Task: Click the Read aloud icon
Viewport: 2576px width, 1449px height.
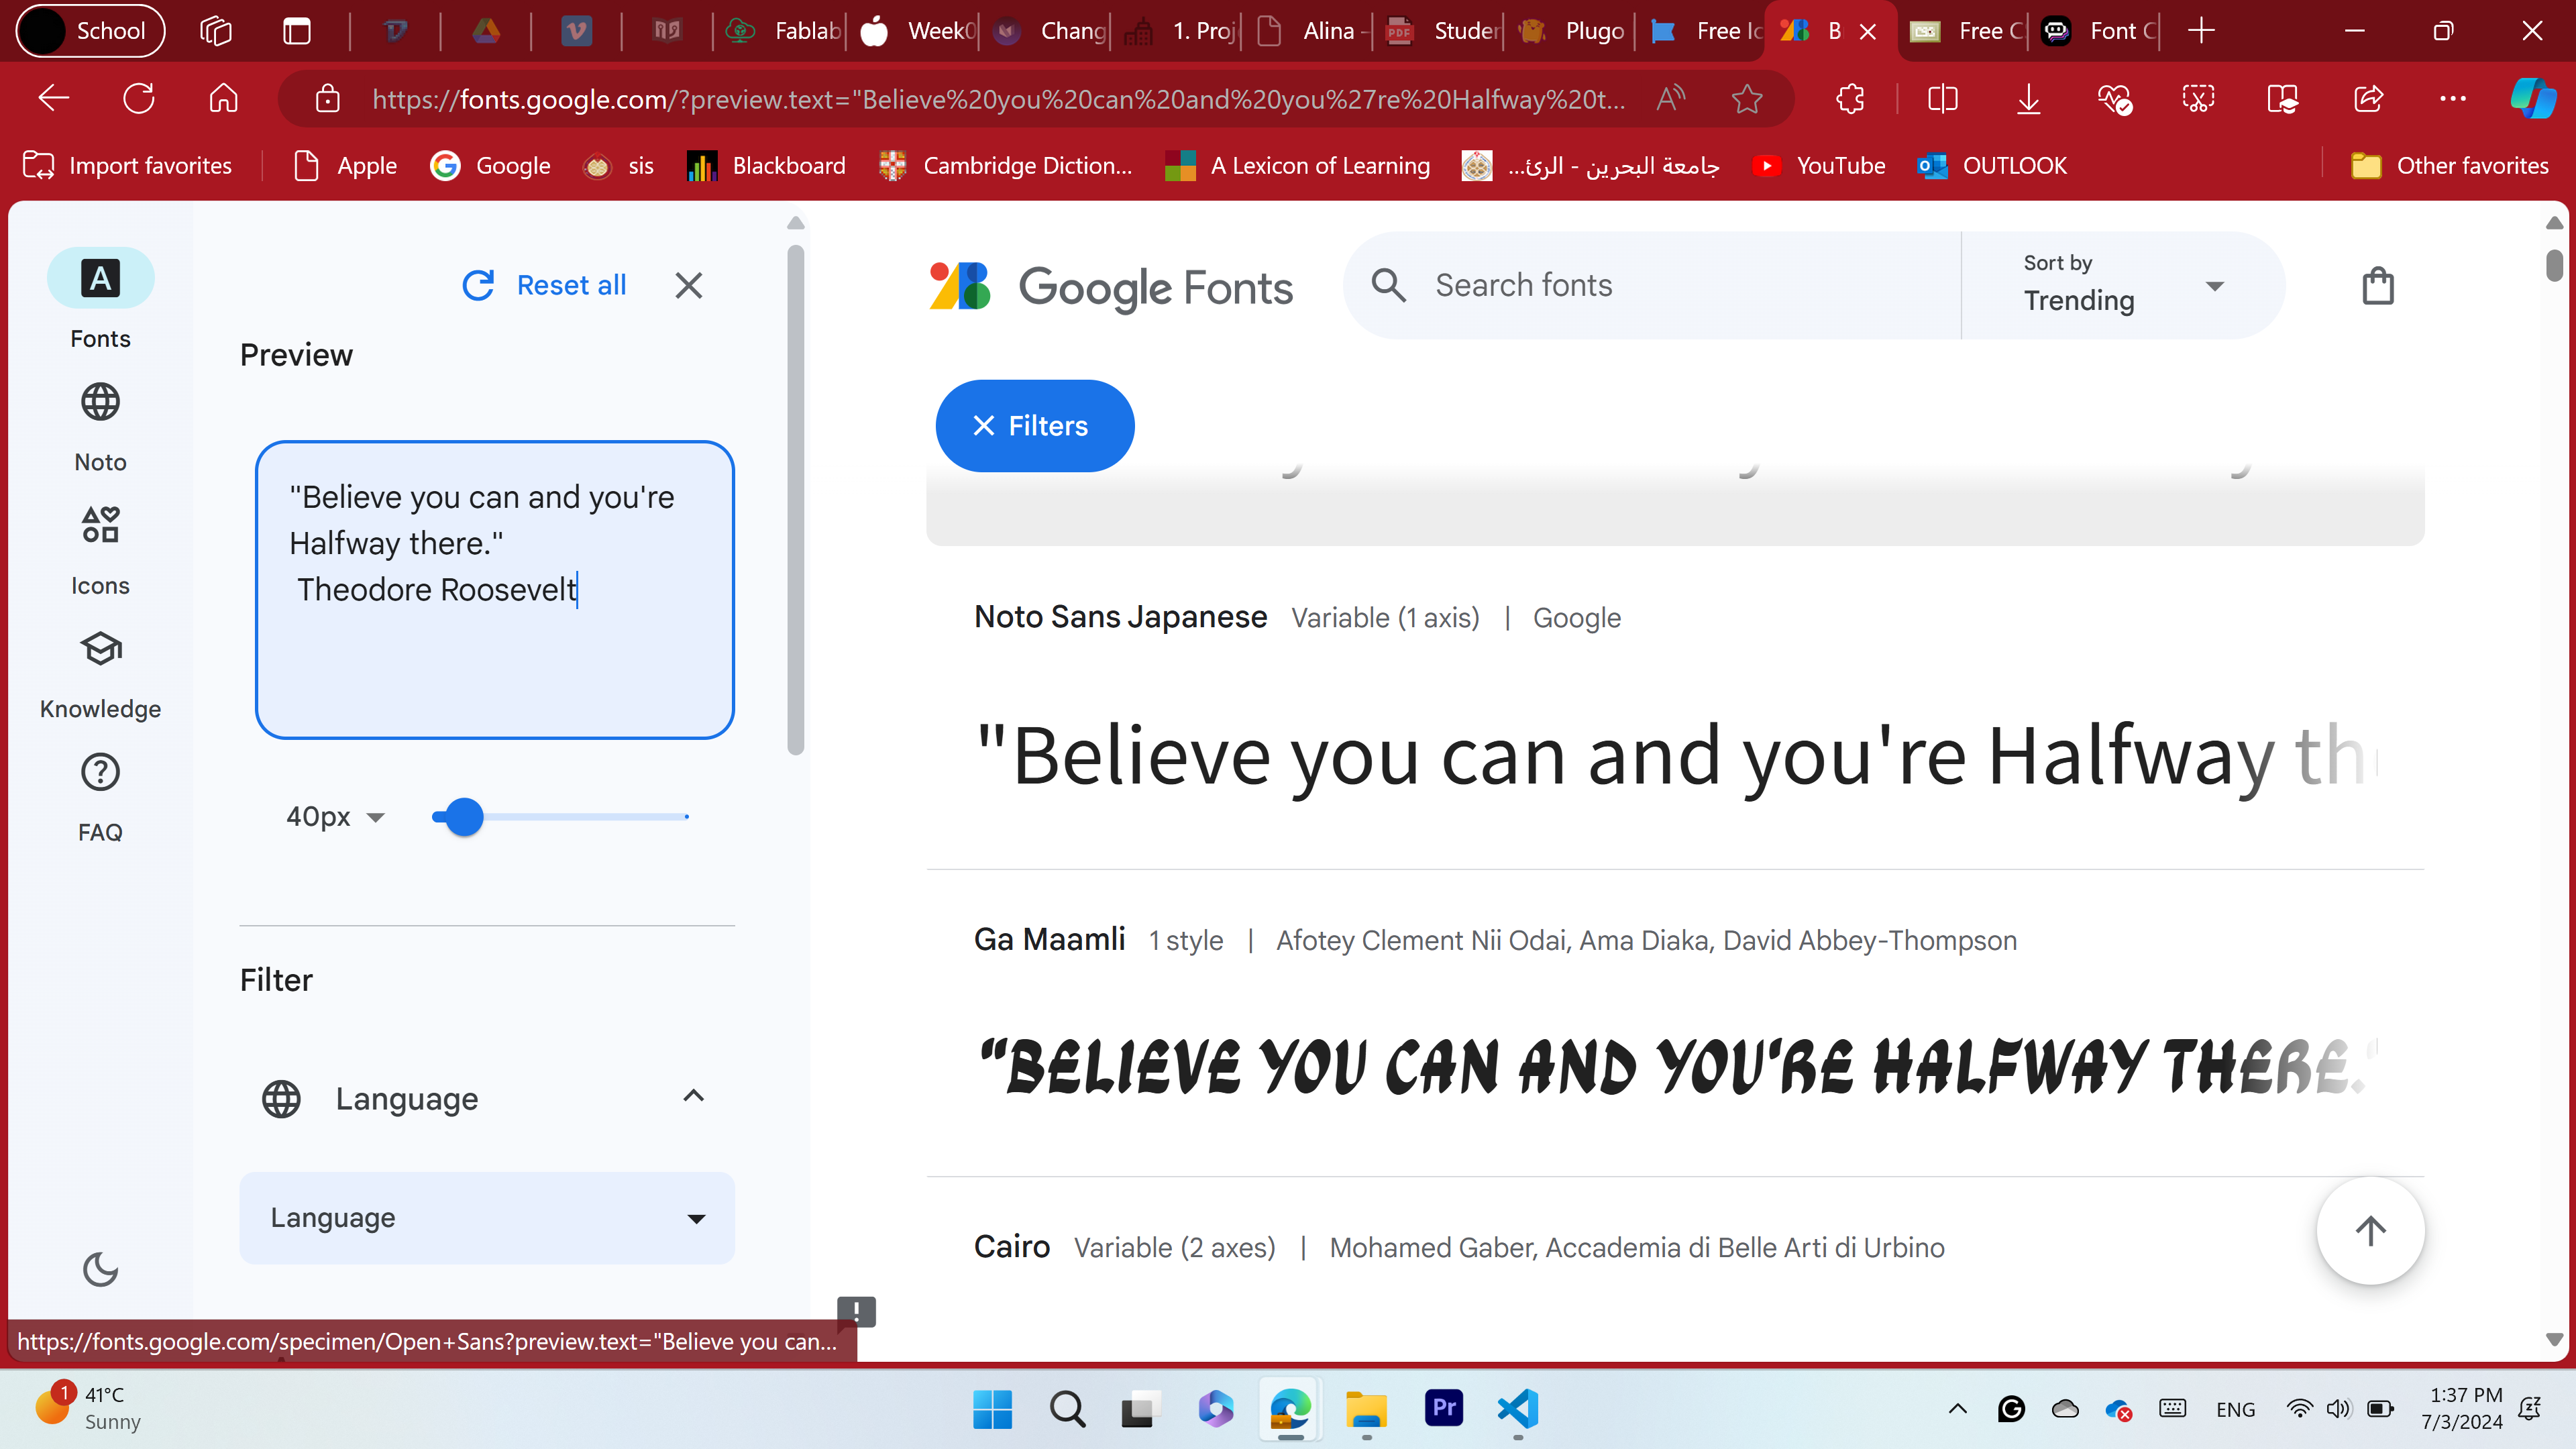Action: click(1670, 98)
